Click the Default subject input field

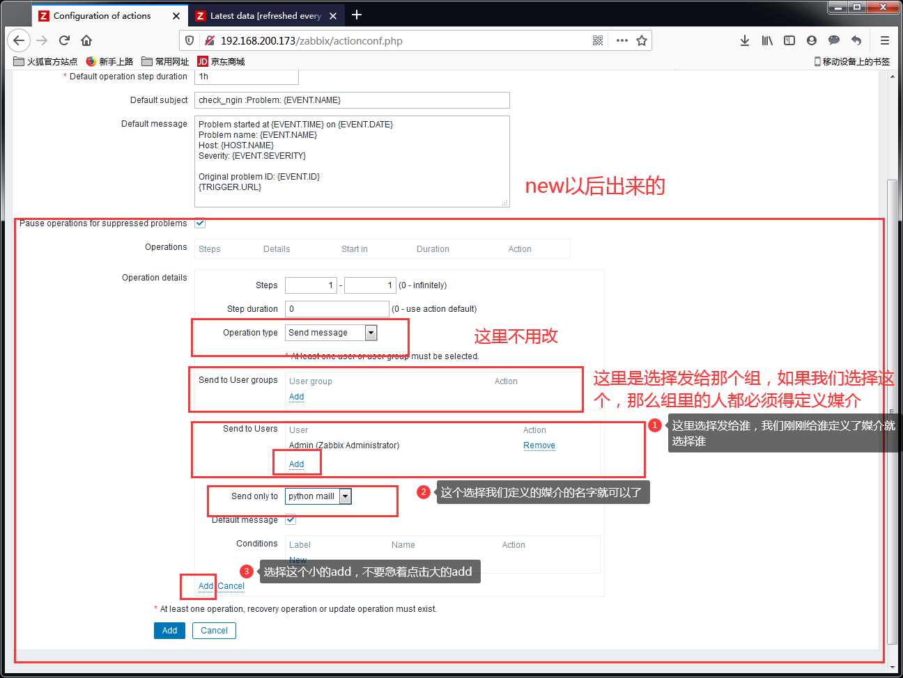(x=352, y=100)
